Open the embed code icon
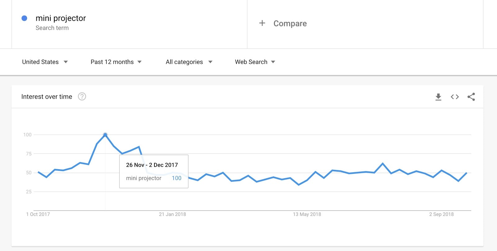 455,97
